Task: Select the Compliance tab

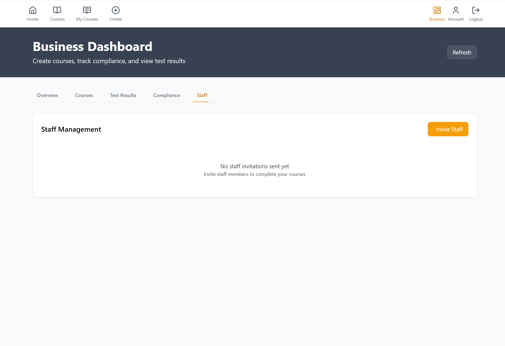Action: coord(166,95)
